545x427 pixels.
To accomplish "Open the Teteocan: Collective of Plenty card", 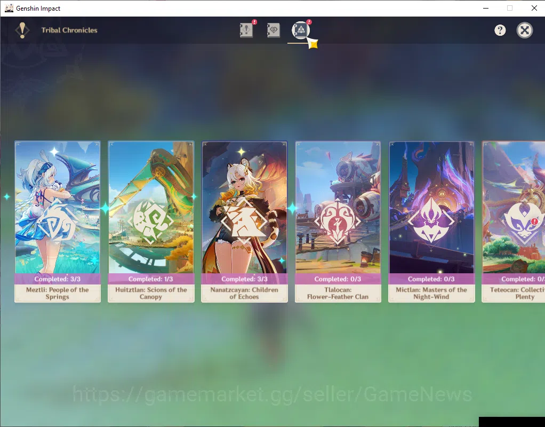I will (x=514, y=222).
